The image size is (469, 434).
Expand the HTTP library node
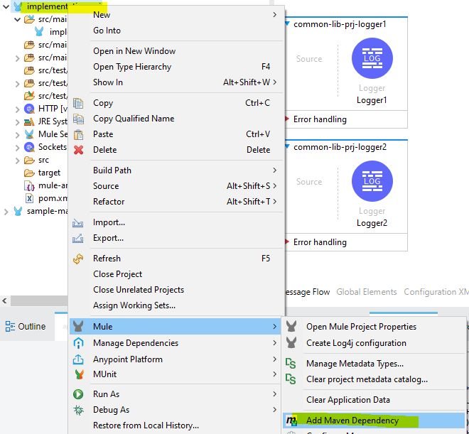click(x=17, y=109)
